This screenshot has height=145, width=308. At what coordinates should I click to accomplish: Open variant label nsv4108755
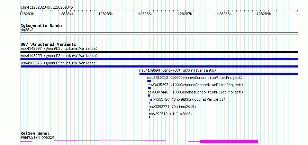point(59,56)
